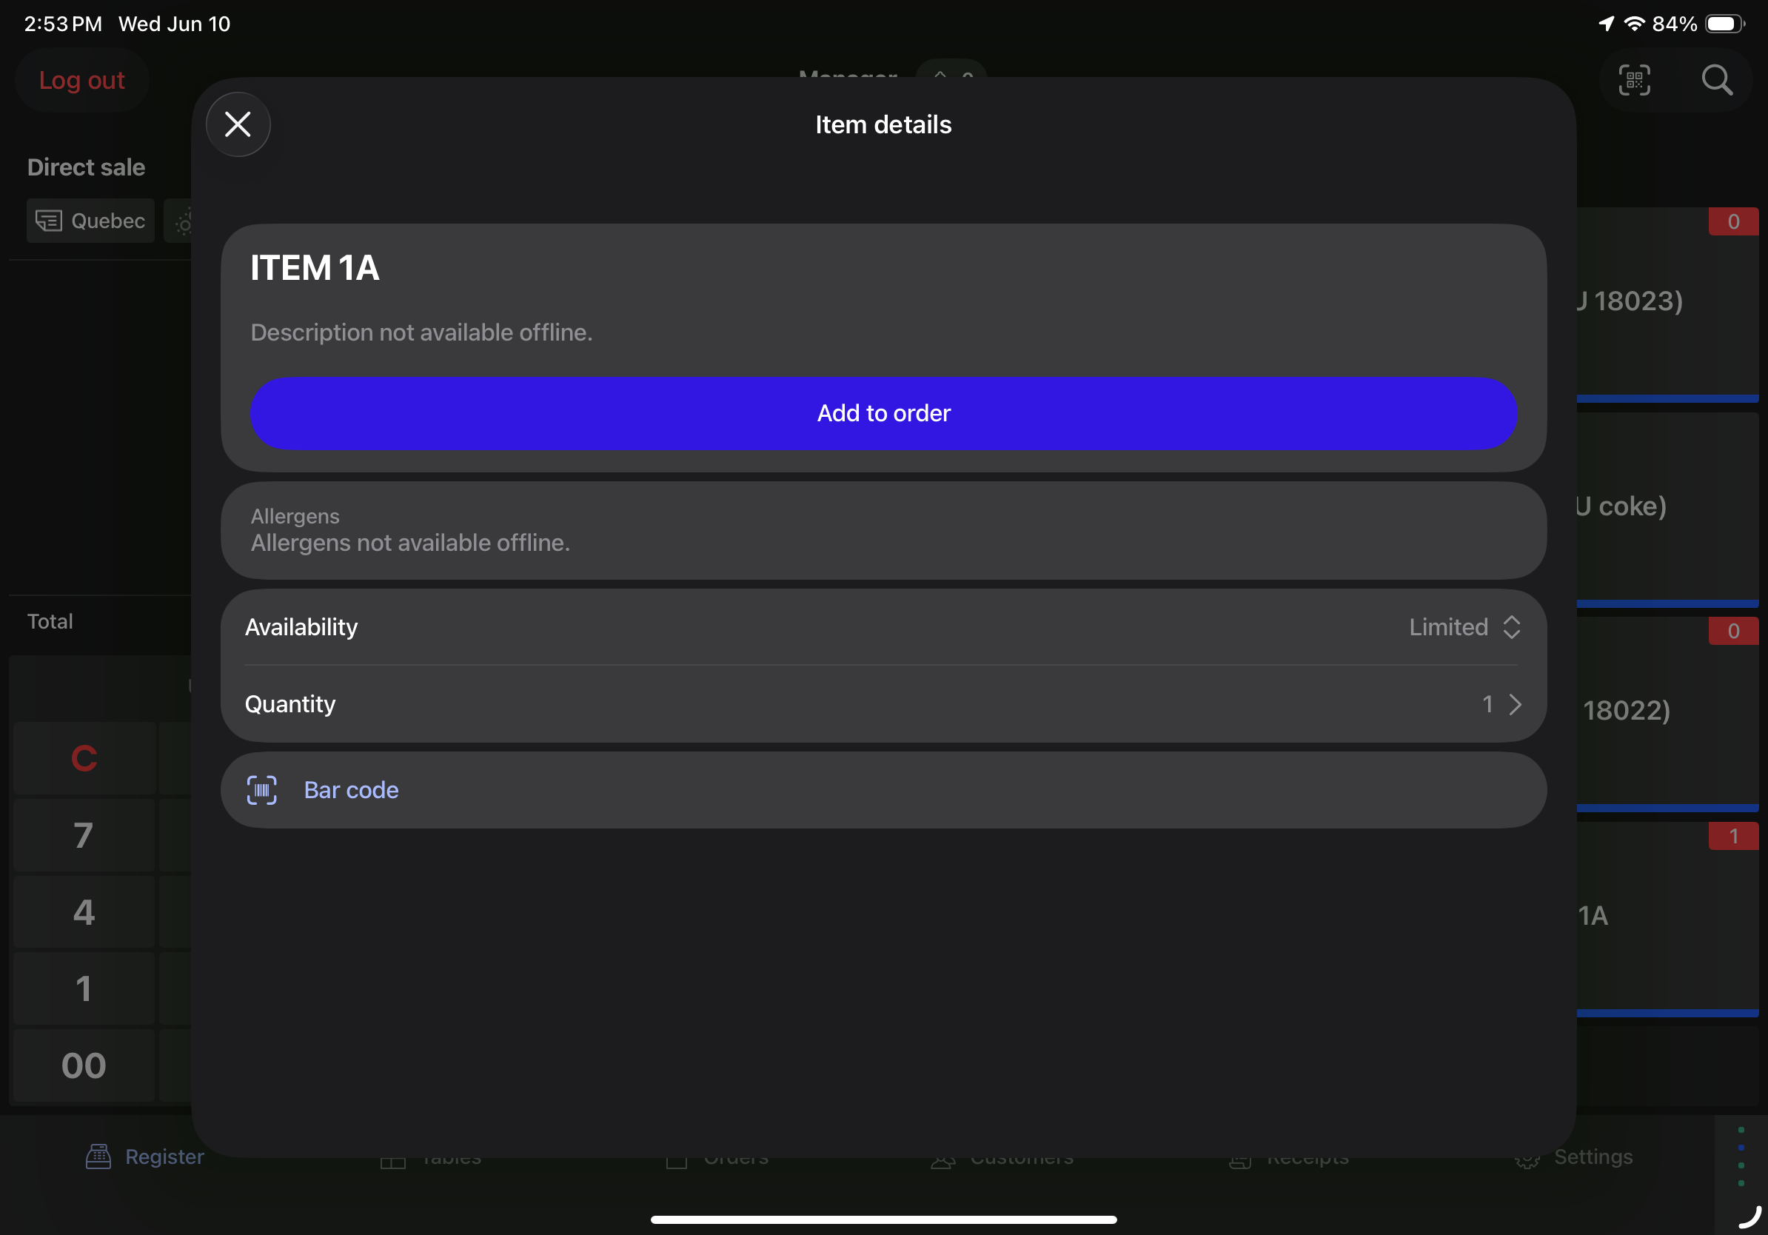Click the Direct sale heading
The height and width of the screenshot is (1235, 1768).
pyautogui.click(x=86, y=167)
